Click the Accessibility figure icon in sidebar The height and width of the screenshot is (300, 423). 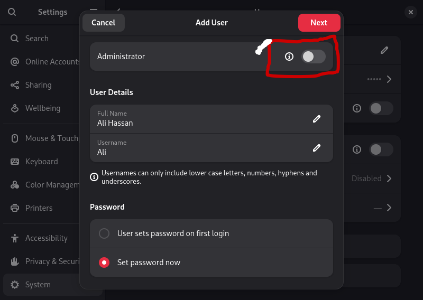pos(15,238)
